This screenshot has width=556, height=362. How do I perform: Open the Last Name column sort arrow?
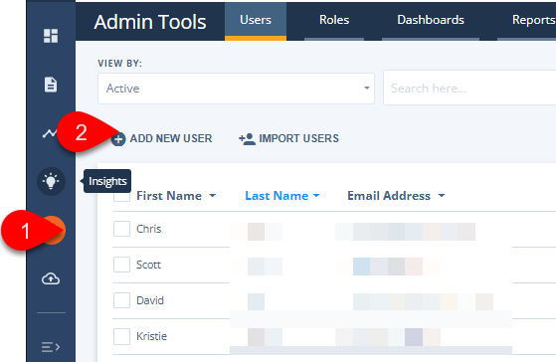(x=316, y=196)
